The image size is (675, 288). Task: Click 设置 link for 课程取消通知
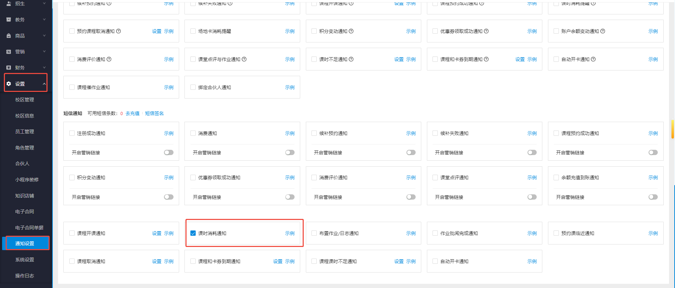coord(157,261)
